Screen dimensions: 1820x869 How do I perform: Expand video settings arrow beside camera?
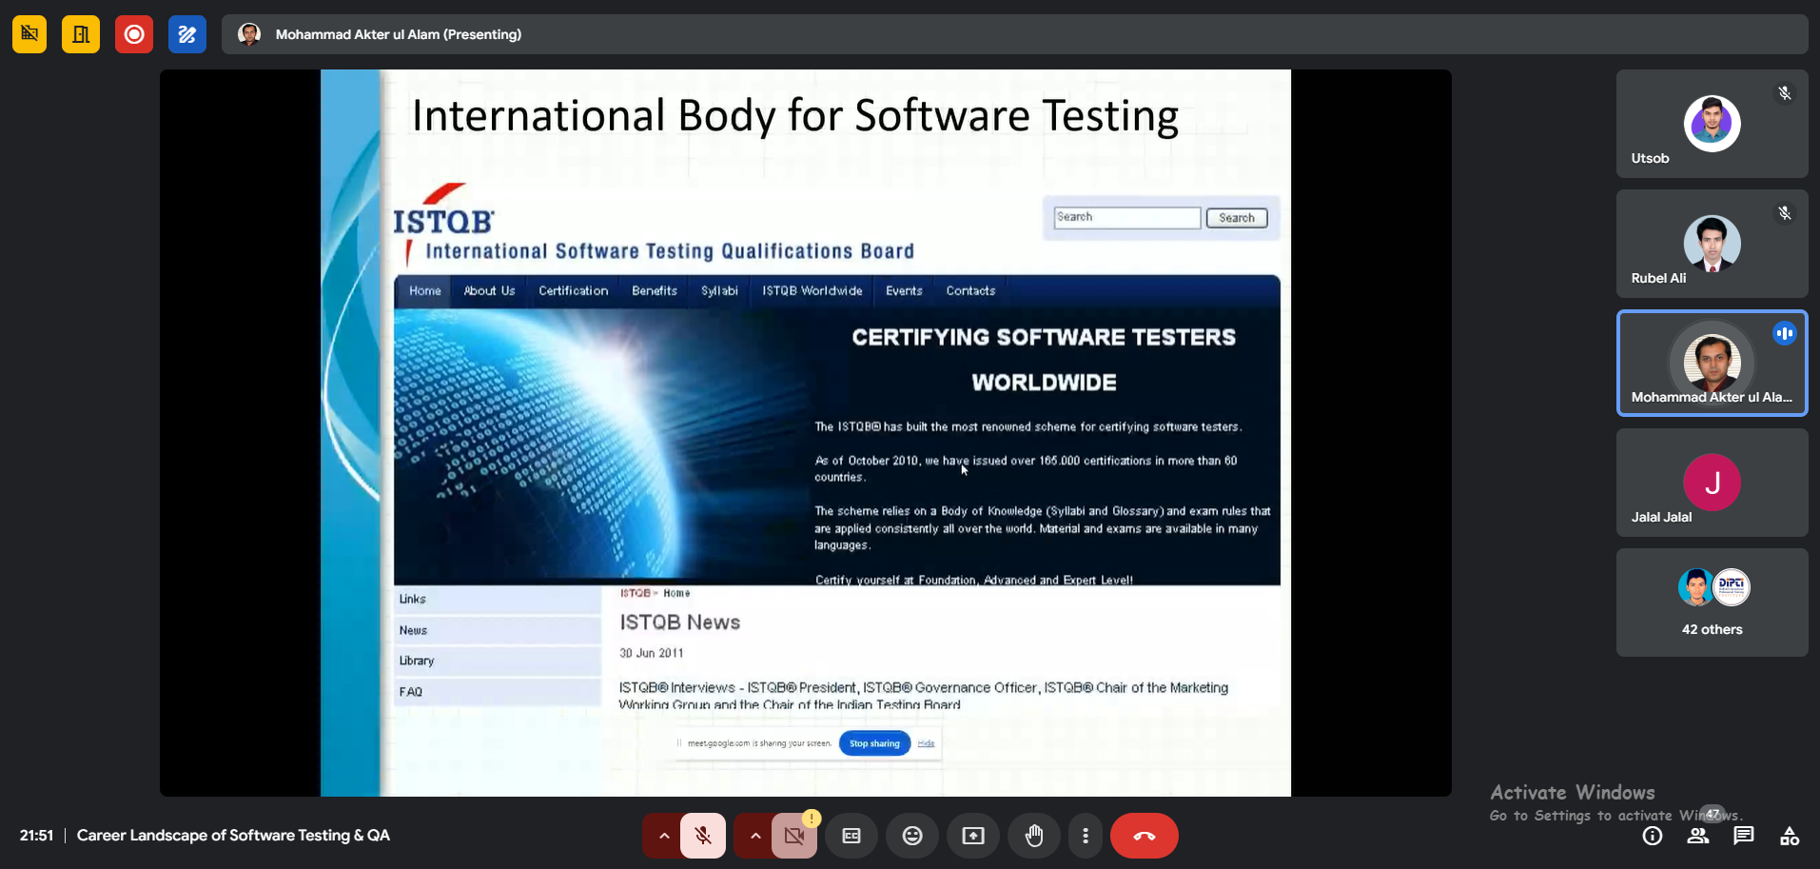754,836
